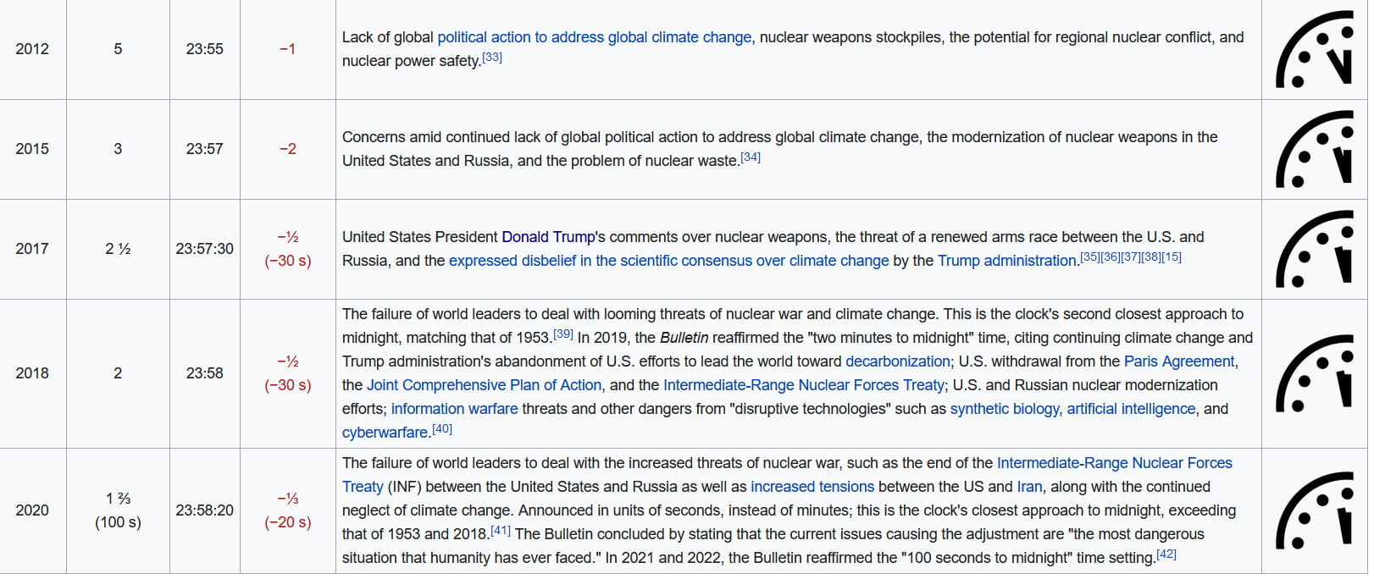1374x579 pixels.
Task: Open the Donald Trump article link
Action: point(548,237)
